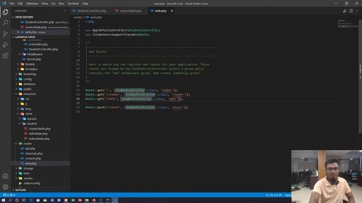Open the Help menu
The width and height of the screenshot is (362, 203).
(85, 3)
